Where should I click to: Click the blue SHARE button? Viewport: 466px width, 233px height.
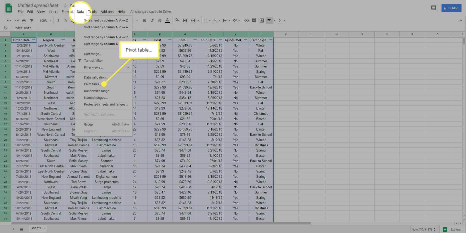point(452,8)
